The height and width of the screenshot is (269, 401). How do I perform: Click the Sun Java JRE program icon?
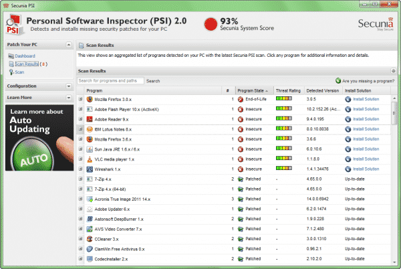(90, 149)
